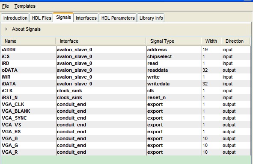Open the interface cell for VGA_CLK
This screenshot has width=253, height=164.
coord(101,104)
